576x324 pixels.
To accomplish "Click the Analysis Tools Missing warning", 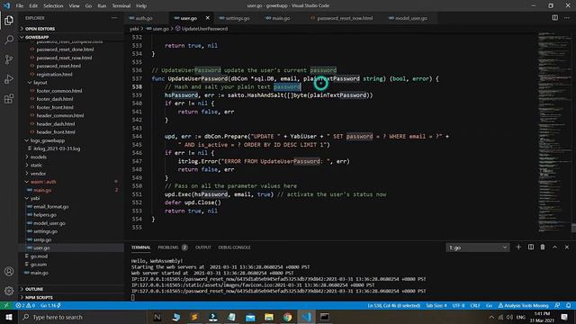I will [x=523, y=305].
